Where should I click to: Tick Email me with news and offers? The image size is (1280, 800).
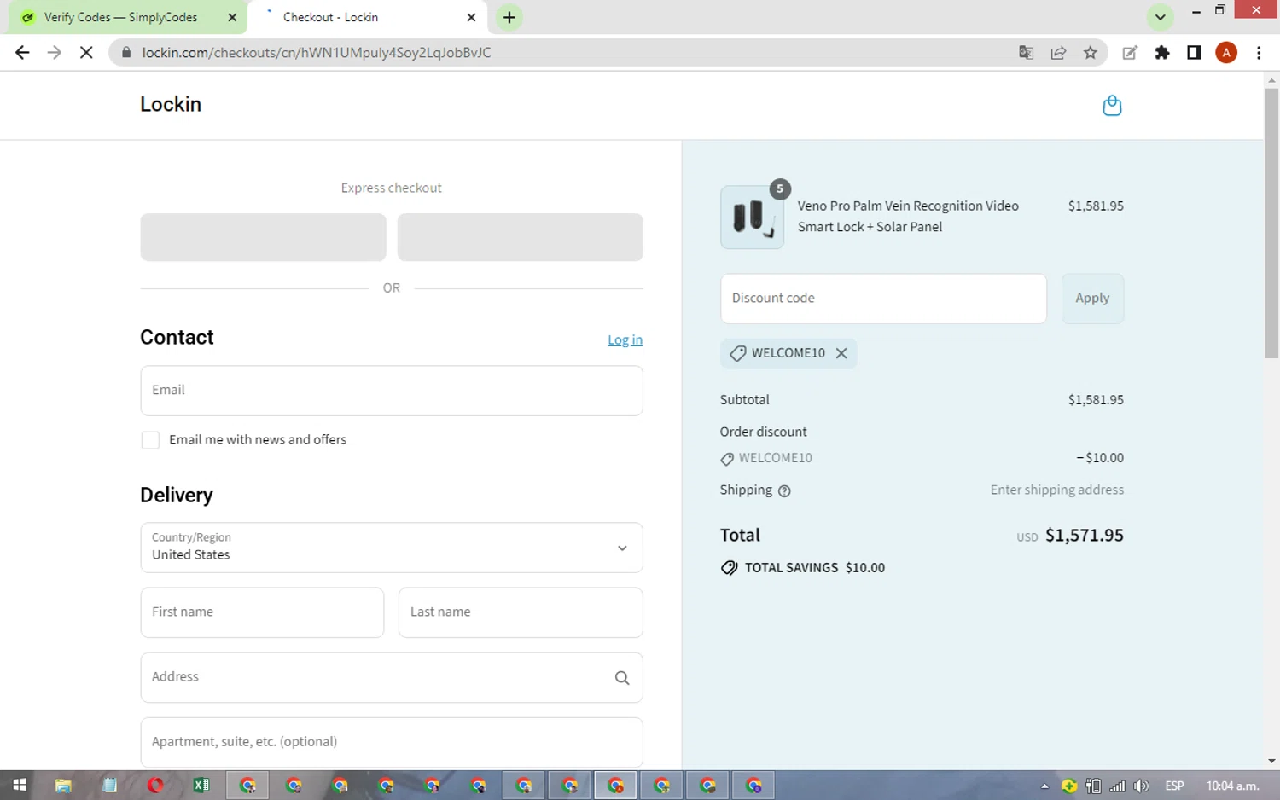point(150,440)
